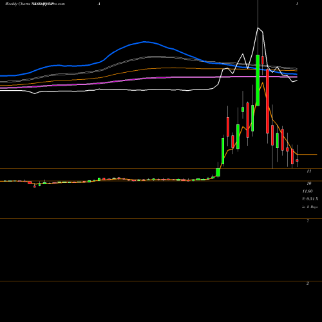Screen dimensions: 322x322
Task: Click the "in 2 Days" text
Action: click(310, 207)
